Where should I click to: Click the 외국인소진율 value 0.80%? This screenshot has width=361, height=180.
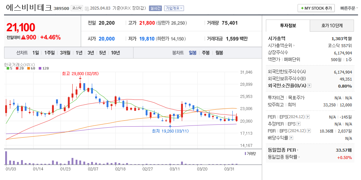click(x=345, y=86)
